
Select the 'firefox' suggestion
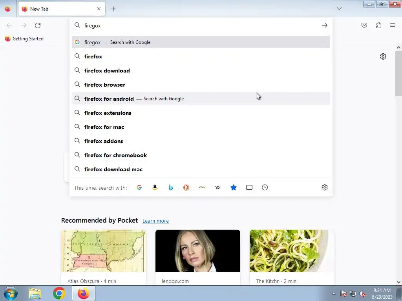pos(201,56)
